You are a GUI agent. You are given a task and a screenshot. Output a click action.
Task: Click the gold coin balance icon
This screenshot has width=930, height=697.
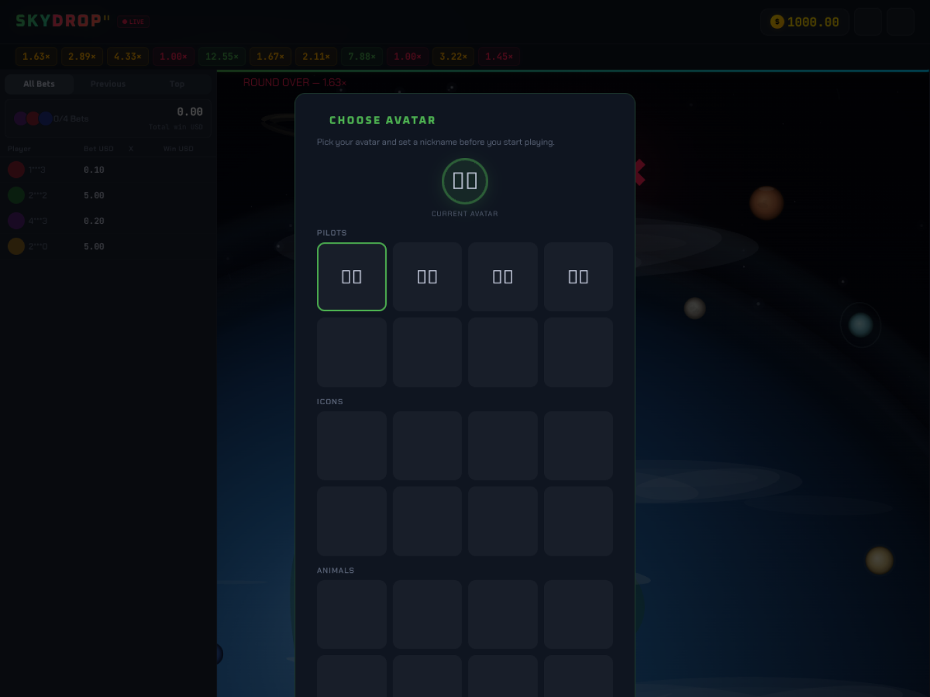click(x=777, y=22)
